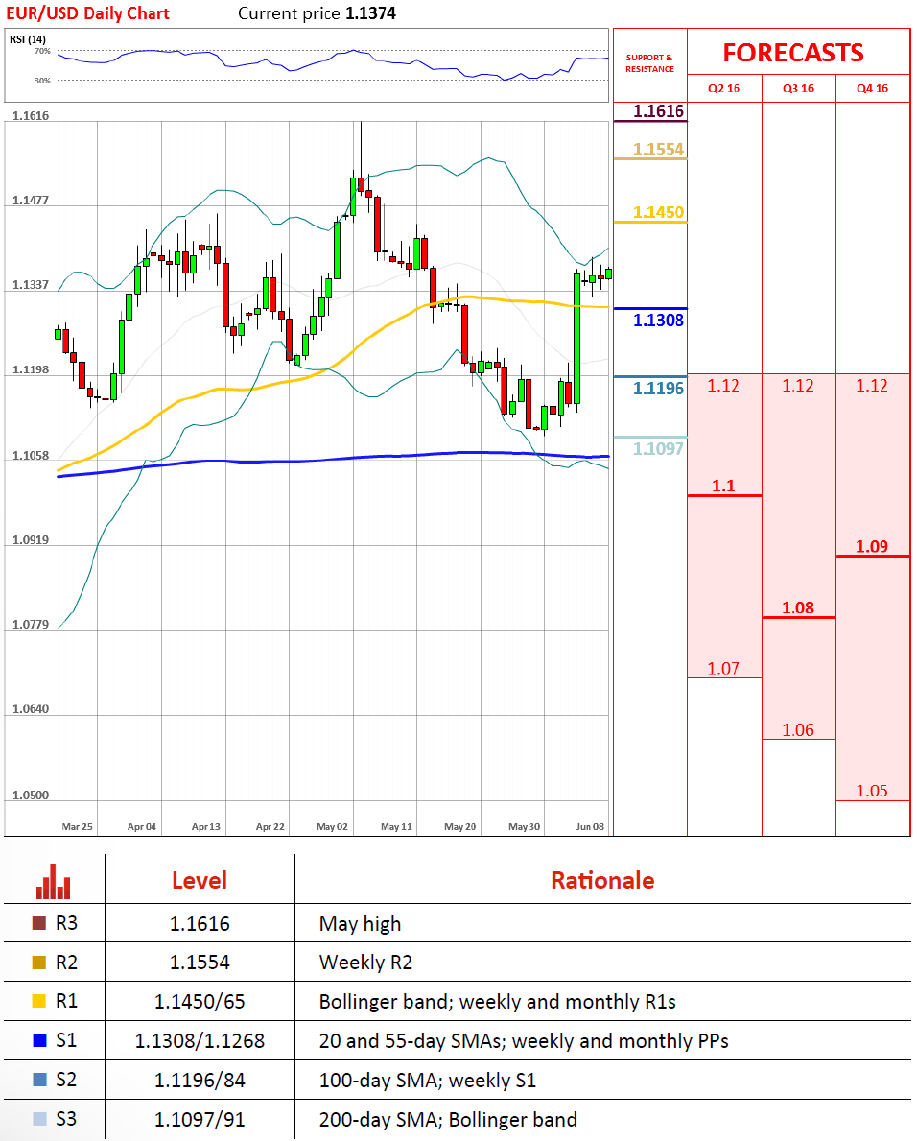Select the 'EUR/USD Daily Chart' title

[87, 13]
